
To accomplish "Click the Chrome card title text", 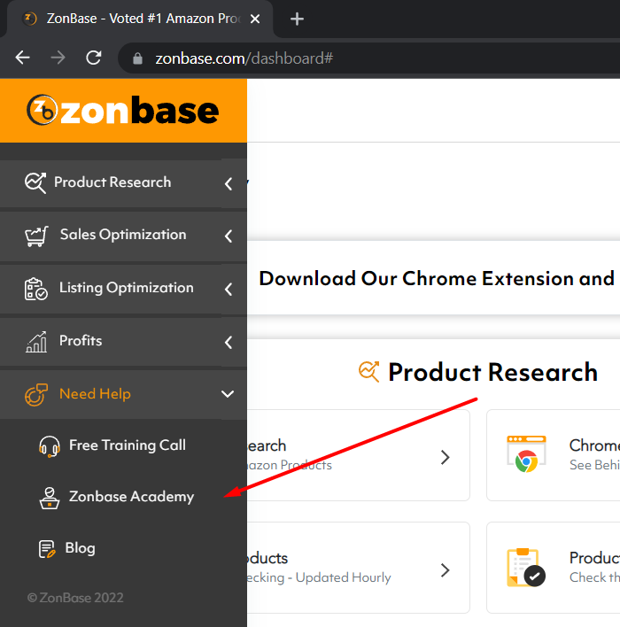I will coord(594,445).
